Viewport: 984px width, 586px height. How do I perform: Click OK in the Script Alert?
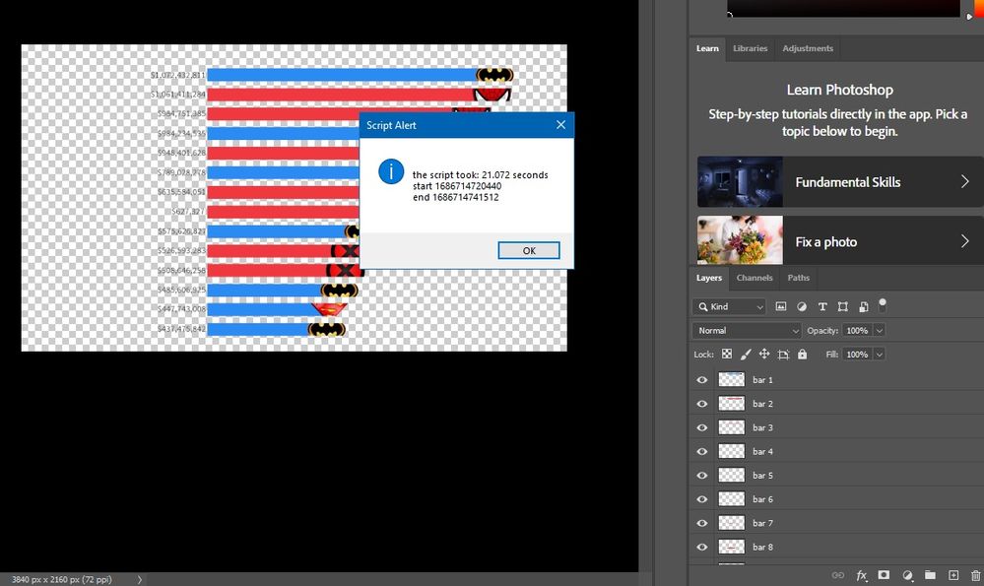point(529,250)
